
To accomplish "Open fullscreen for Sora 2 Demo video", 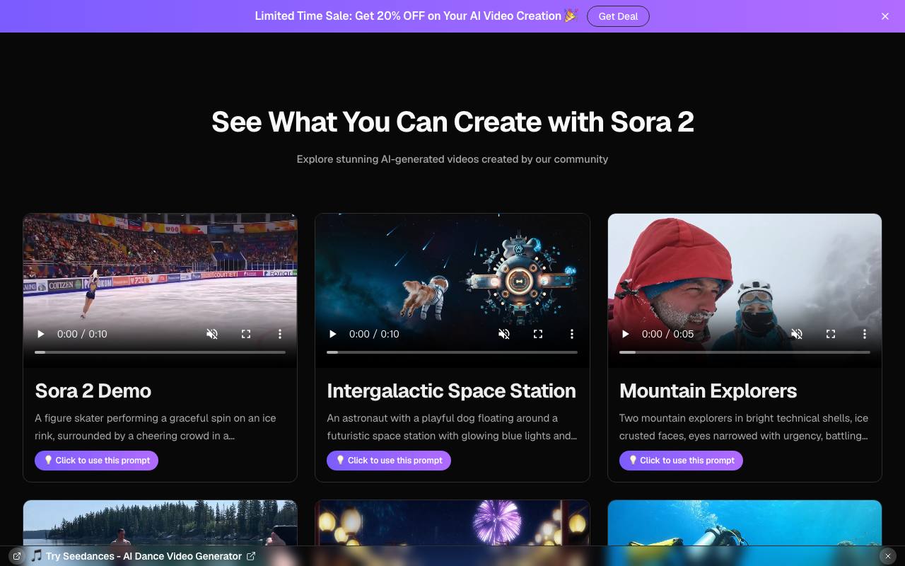I will point(246,334).
